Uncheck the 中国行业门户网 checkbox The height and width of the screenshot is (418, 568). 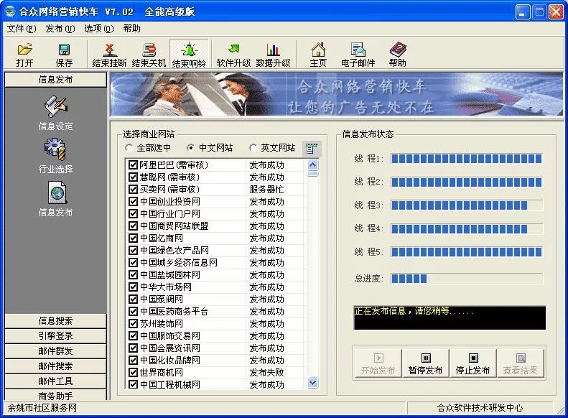tap(133, 214)
